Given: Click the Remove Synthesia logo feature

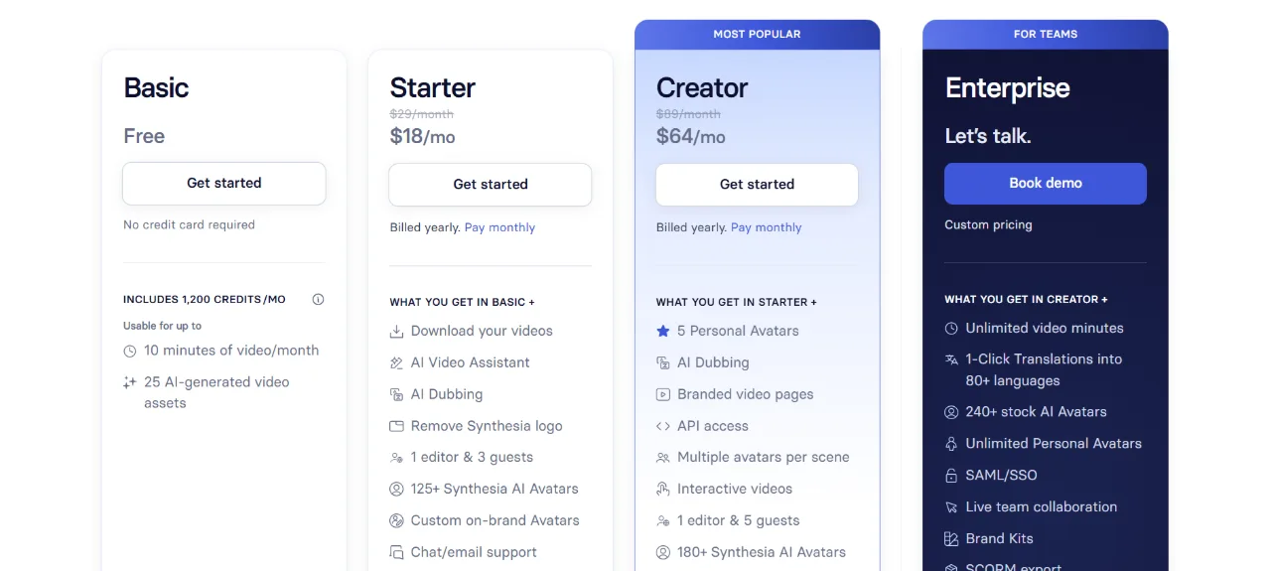Looking at the screenshot, I should (477, 426).
